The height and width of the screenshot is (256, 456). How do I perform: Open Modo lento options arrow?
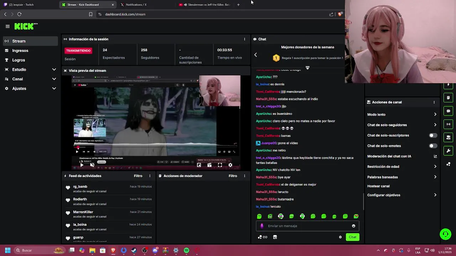(x=435, y=114)
